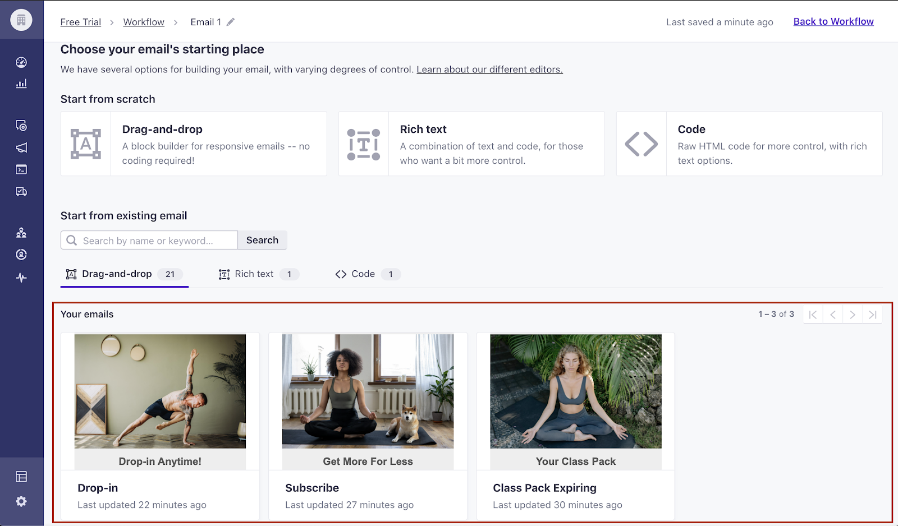Screen dimensions: 898x526
Task: Go to the last page of emails
Action: click(872, 314)
